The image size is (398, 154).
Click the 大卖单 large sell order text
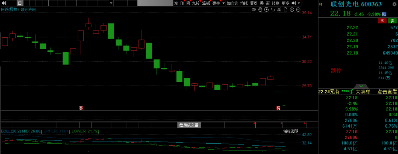(x=363, y=92)
